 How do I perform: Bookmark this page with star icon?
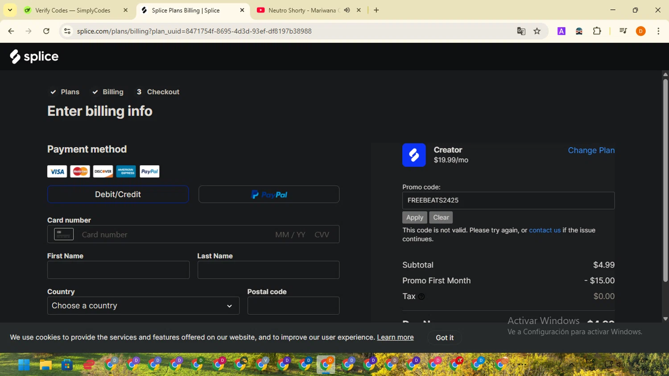tap(537, 31)
